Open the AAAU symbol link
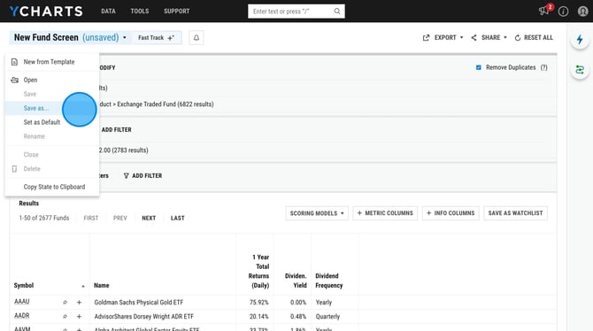This screenshot has height=331, width=593. tap(22, 302)
